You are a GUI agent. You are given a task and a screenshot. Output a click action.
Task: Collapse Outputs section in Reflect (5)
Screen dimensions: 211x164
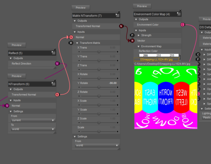coord(11,58)
